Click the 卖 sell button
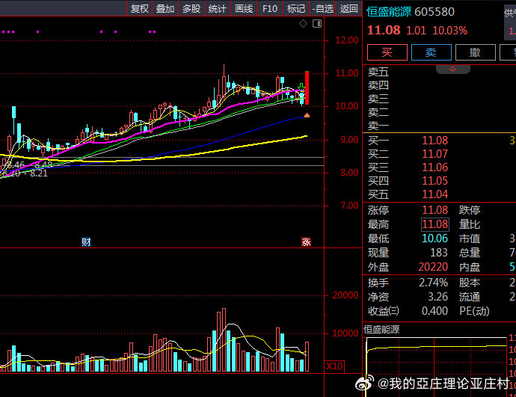The height and width of the screenshot is (397, 516). click(x=431, y=52)
